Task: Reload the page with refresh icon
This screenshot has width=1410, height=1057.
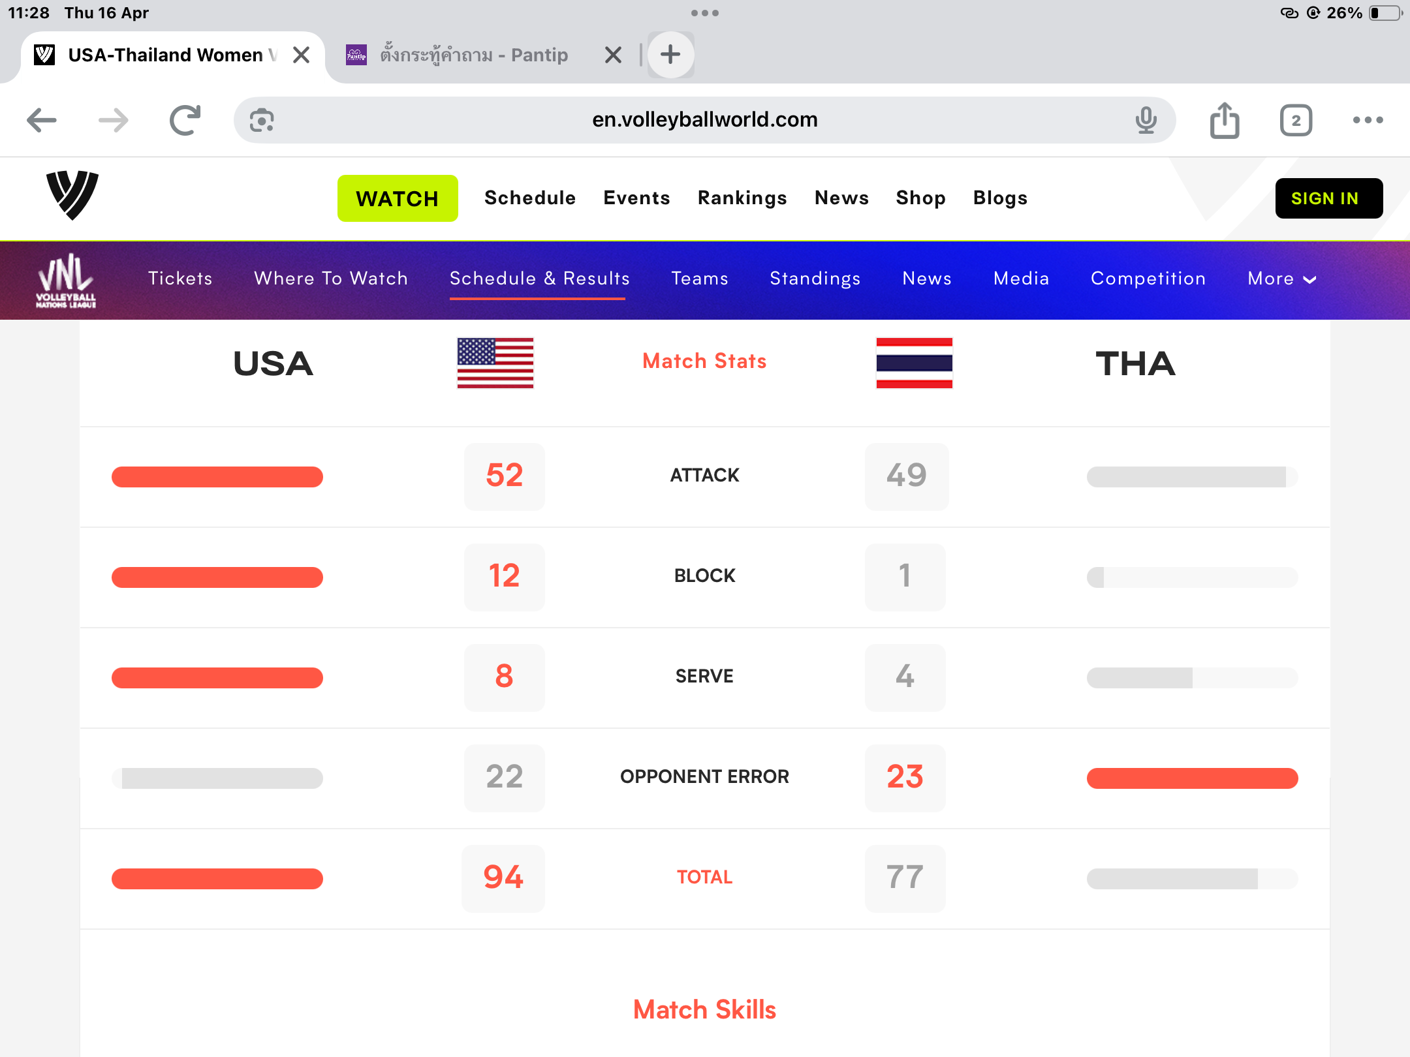Action: (185, 120)
